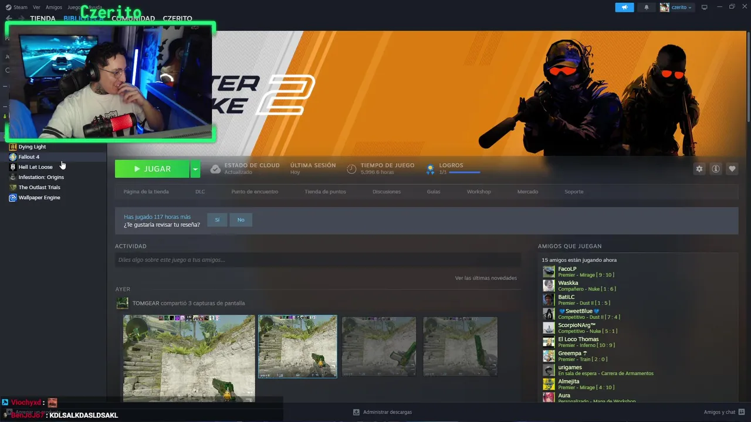Go to the COMUNIDAD tab
The image size is (751, 422).
(133, 18)
